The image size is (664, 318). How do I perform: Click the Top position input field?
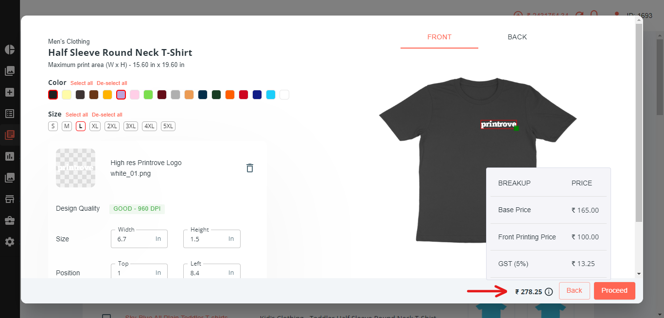pos(139,271)
